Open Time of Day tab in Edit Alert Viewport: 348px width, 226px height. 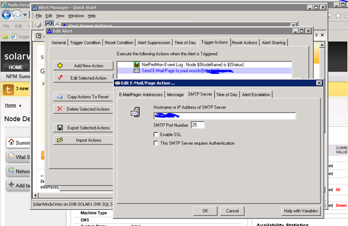pyautogui.click(x=185, y=43)
